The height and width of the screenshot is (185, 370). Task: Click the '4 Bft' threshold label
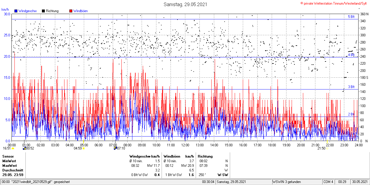(x=351, y=55)
